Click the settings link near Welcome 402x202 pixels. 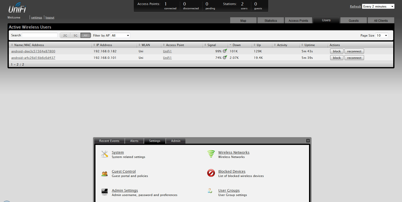point(37,18)
